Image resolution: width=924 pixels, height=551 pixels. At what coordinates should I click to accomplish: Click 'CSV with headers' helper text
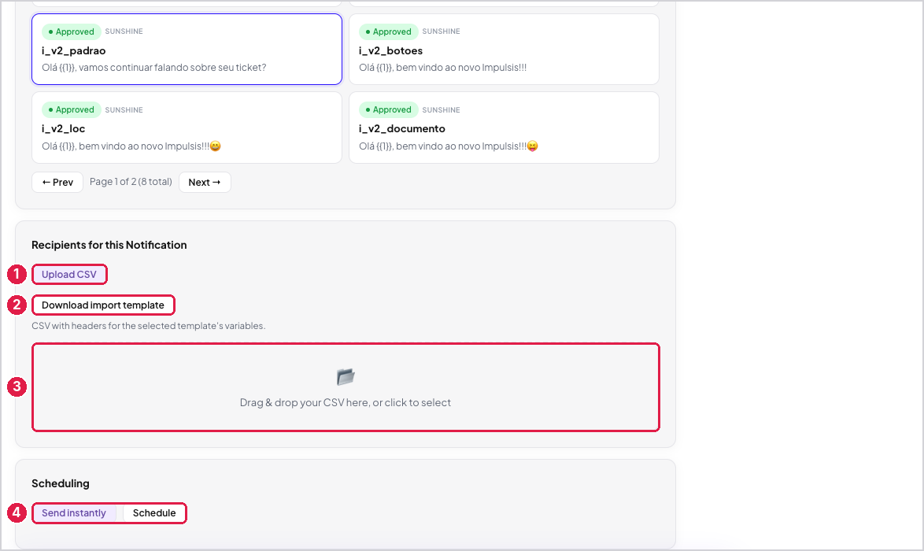click(149, 326)
